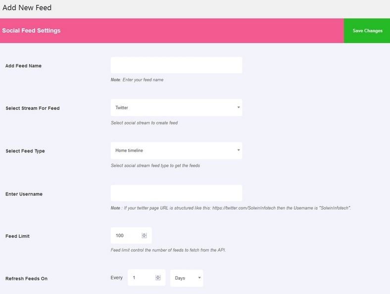Viewport: 390px width, 294px height.
Task: Click the Refresh Feeds On label
Action: [26, 279]
